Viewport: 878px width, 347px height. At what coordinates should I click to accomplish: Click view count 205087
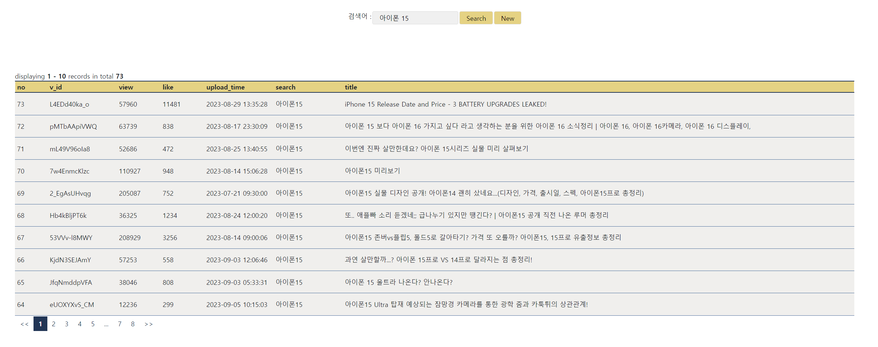(130, 194)
